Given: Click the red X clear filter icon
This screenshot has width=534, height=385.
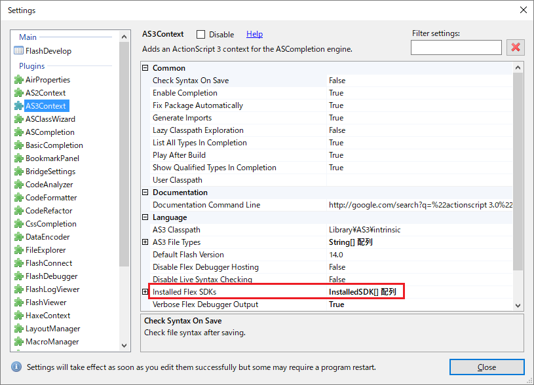Looking at the screenshot, I should (x=516, y=47).
